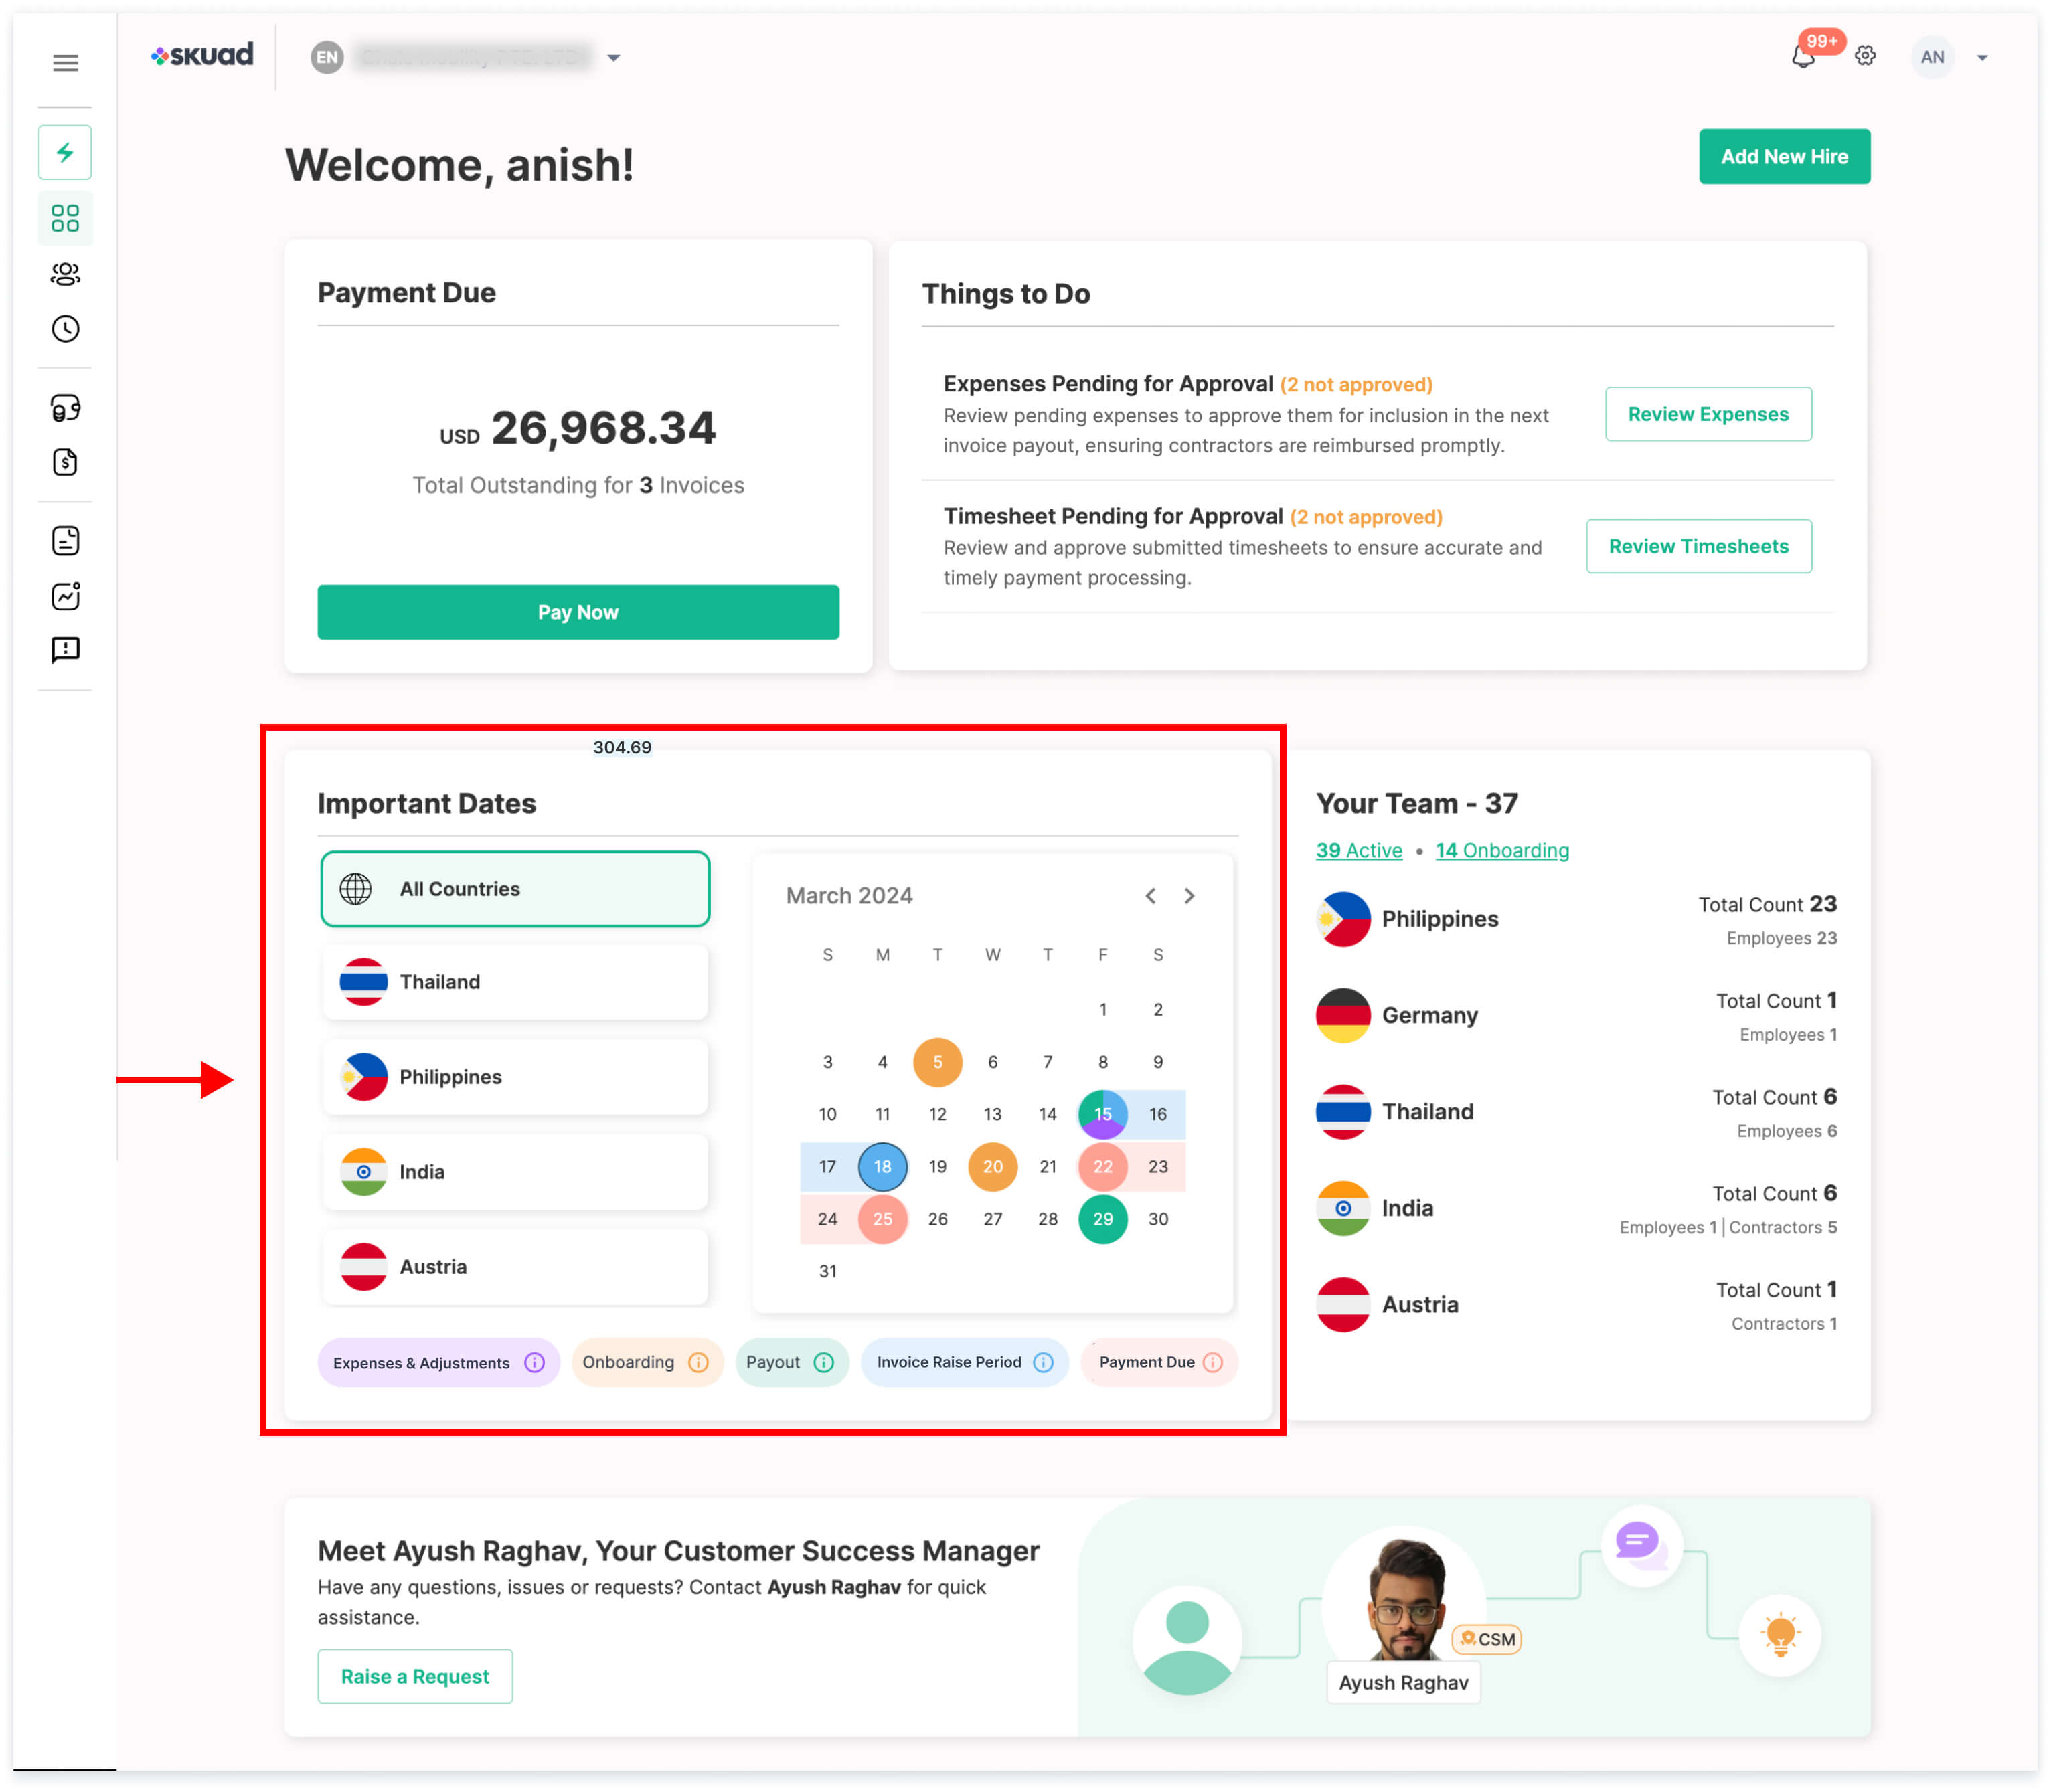Open the dashboard grid icon in the sidebar
Image resolution: width=2051 pixels, height=1792 pixels.
pos(65,218)
